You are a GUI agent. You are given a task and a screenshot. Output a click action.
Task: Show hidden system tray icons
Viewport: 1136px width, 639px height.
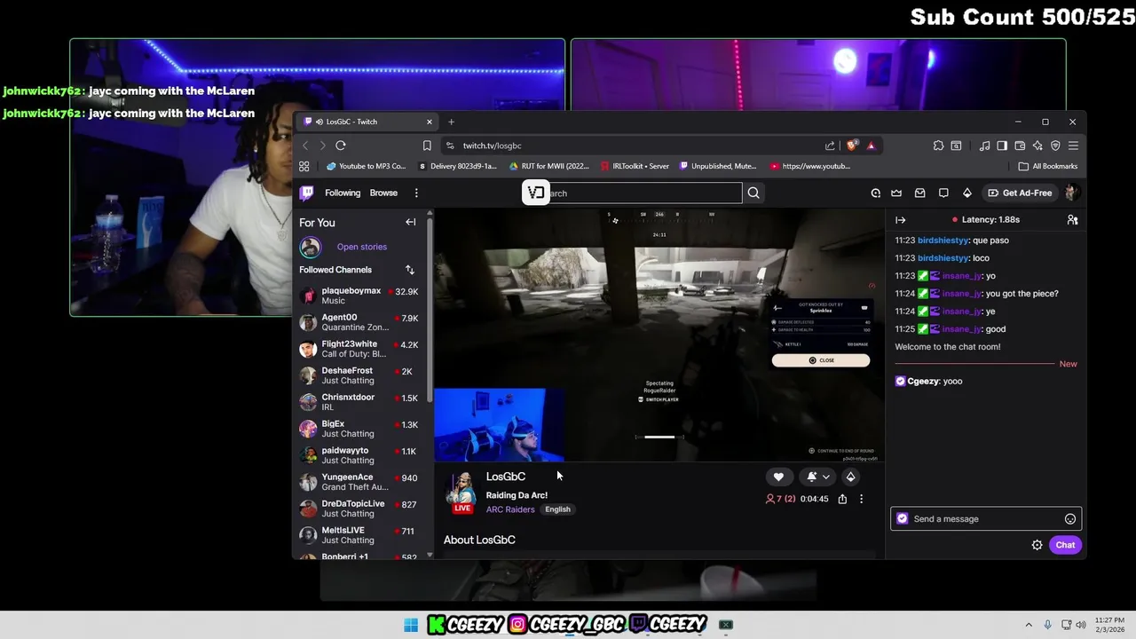point(1029,625)
